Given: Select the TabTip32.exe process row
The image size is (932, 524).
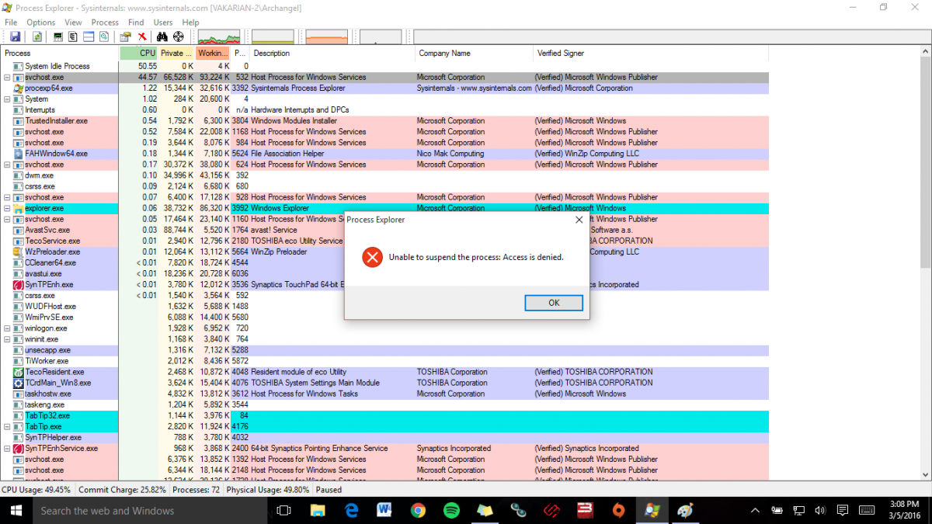Looking at the screenshot, I should click(x=385, y=415).
